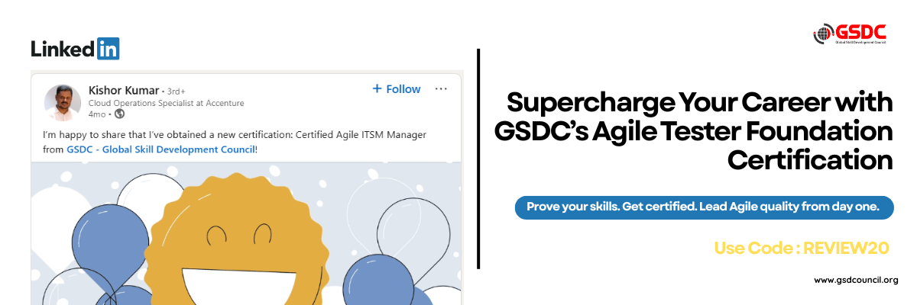Image resolution: width=917 pixels, height=305 pixels.
Task: Click the red "GSDC" lettering at top right
Action: 860,31
